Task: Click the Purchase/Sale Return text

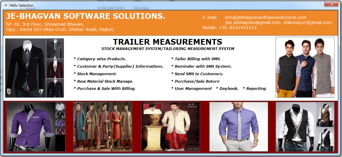Action: pyautogui.click(x=195, y=81)
